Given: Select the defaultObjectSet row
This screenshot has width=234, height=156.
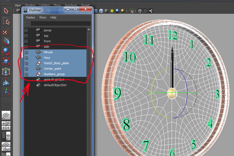Looking at the screenshot, I should click(55, 85).
